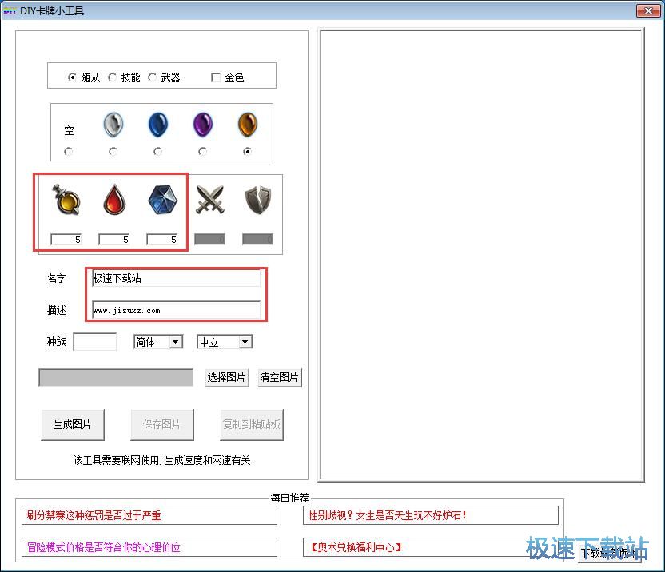Click the purple epic rarity gem
The width and height of the screenshot is (665, 572).
tap(203, 125)
